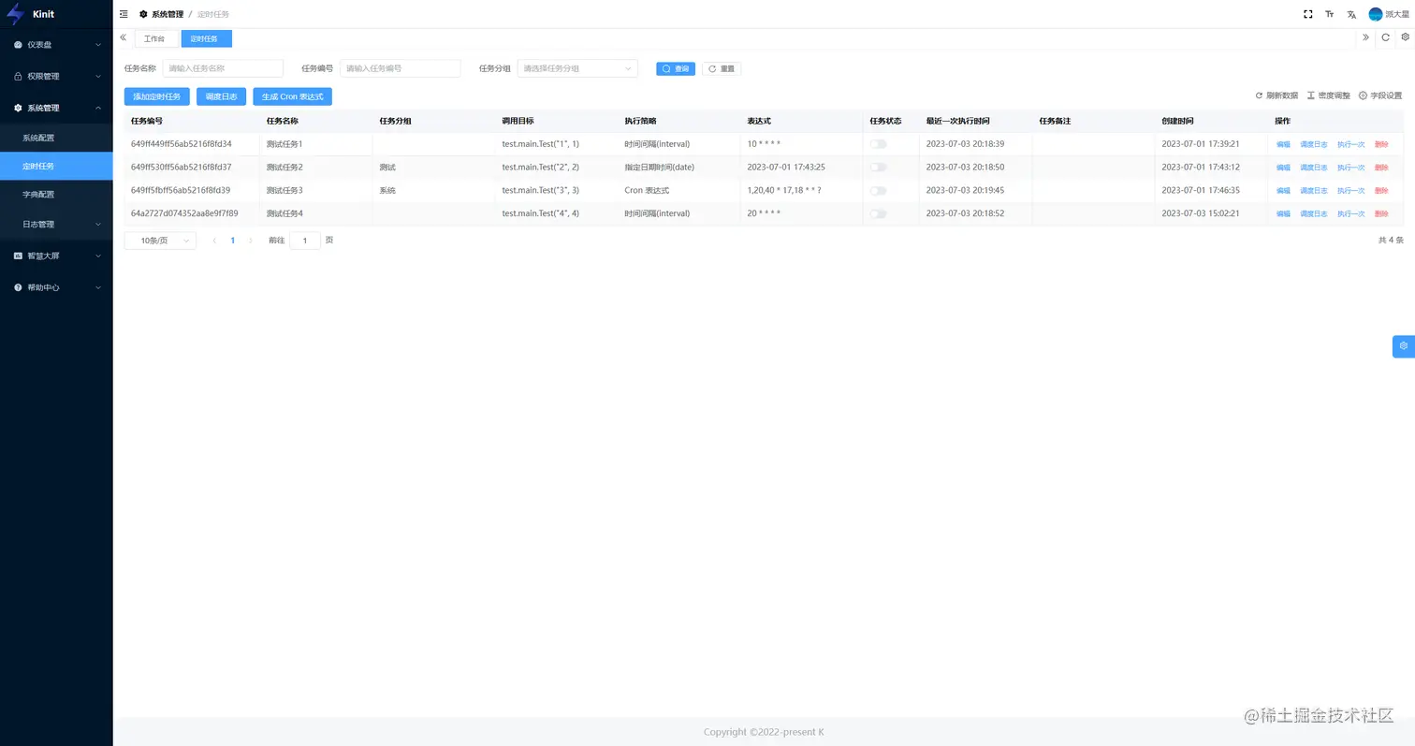
Task: Click task ID 64a2727d074352aa8e9f7f89
Action: (x=184, y=213)
